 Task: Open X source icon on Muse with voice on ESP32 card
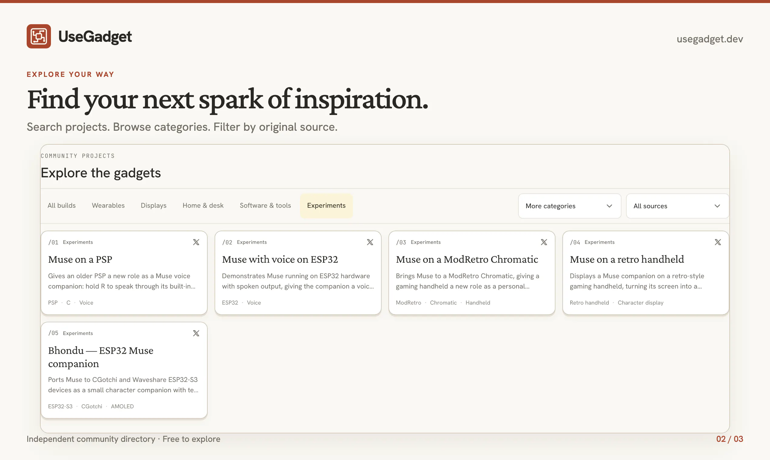tap(370, 242)
